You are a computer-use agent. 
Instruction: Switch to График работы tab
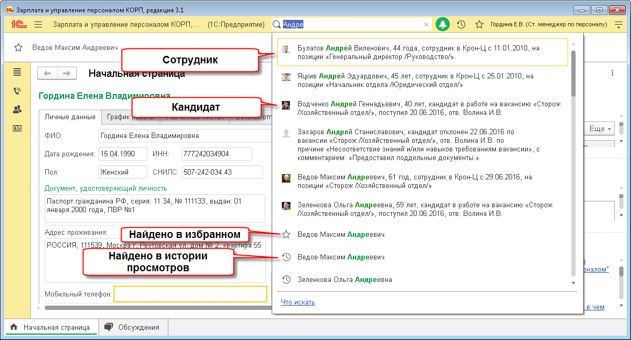tap(130, 117)
